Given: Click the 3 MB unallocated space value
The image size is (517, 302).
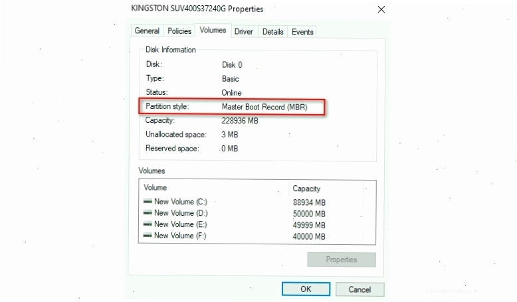Looking at the screenshot, I should (x=229, y=134).
